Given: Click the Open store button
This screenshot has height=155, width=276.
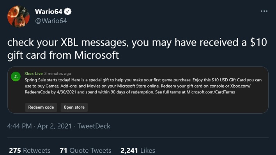Looking at the screenshot, I should (74, 107).
